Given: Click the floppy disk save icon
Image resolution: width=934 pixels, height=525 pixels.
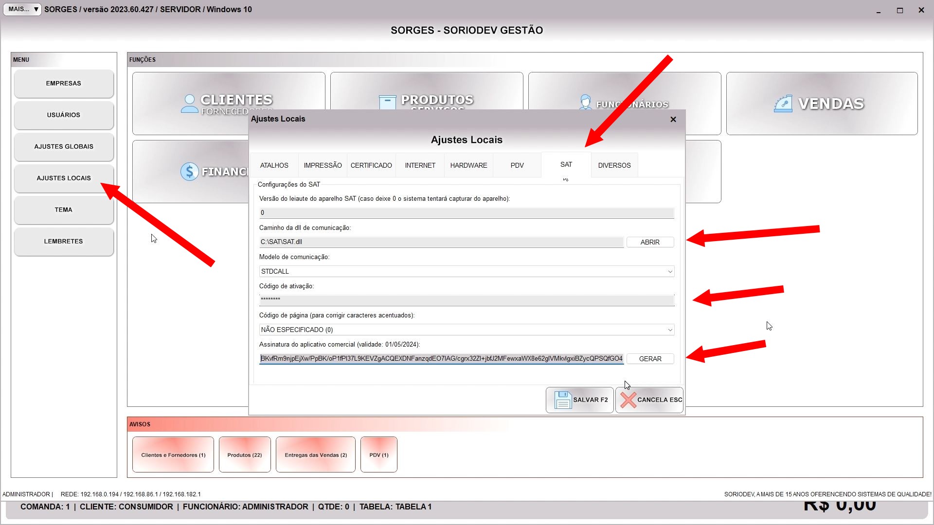Looking at the screenshot, I should click(563, 400).
